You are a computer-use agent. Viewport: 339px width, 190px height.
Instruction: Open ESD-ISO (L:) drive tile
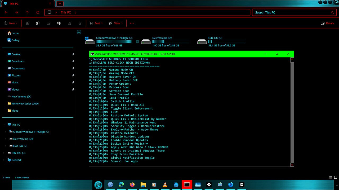pyautogui.click(x=221, y=42)
